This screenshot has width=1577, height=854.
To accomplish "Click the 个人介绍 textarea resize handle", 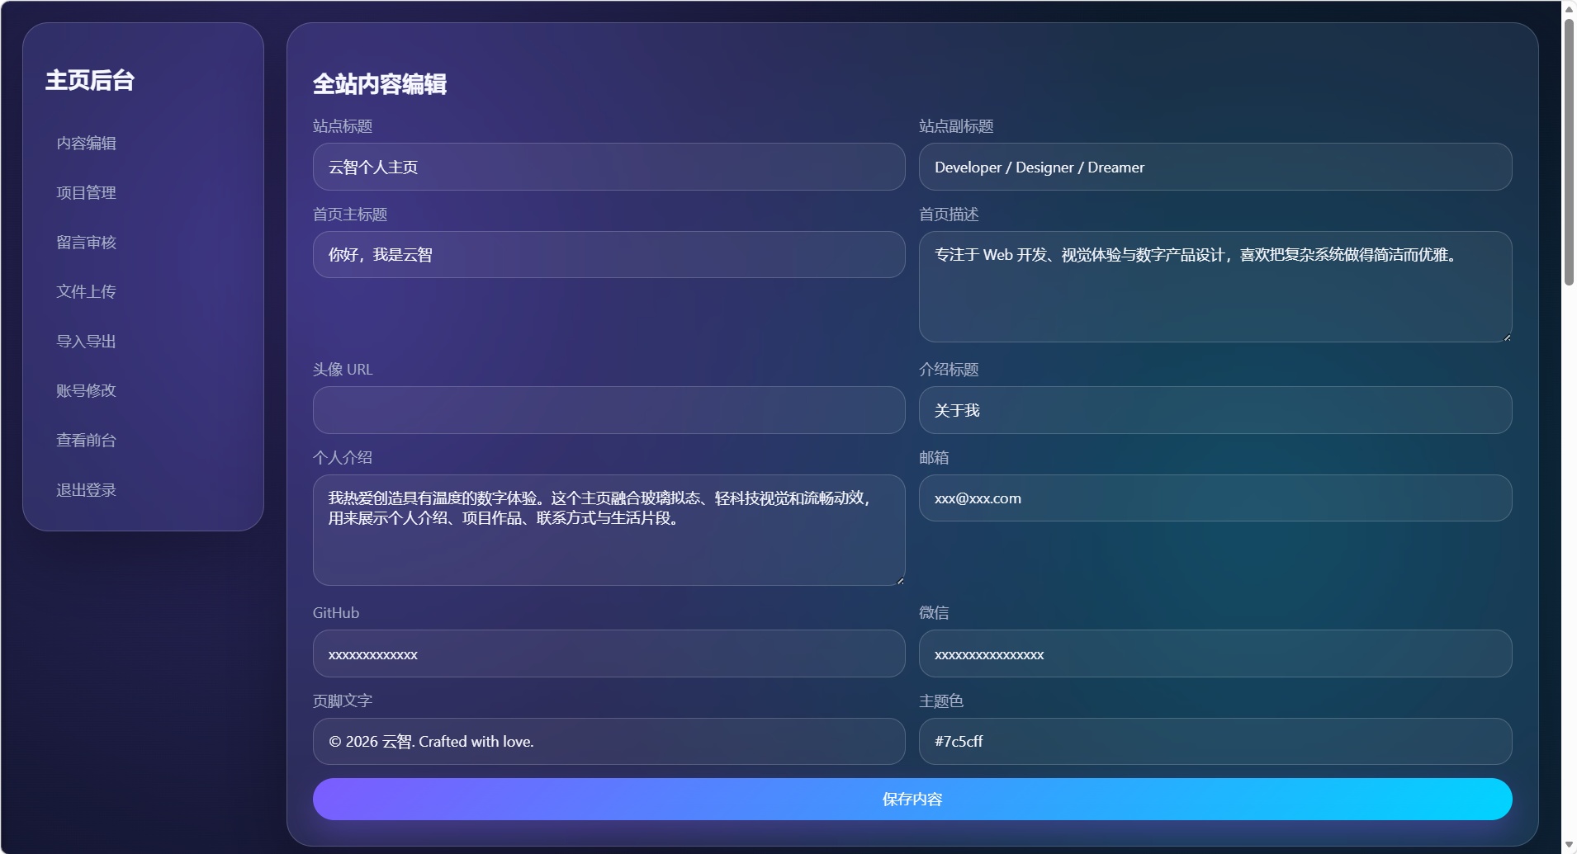I will click(x=900, y=580).
